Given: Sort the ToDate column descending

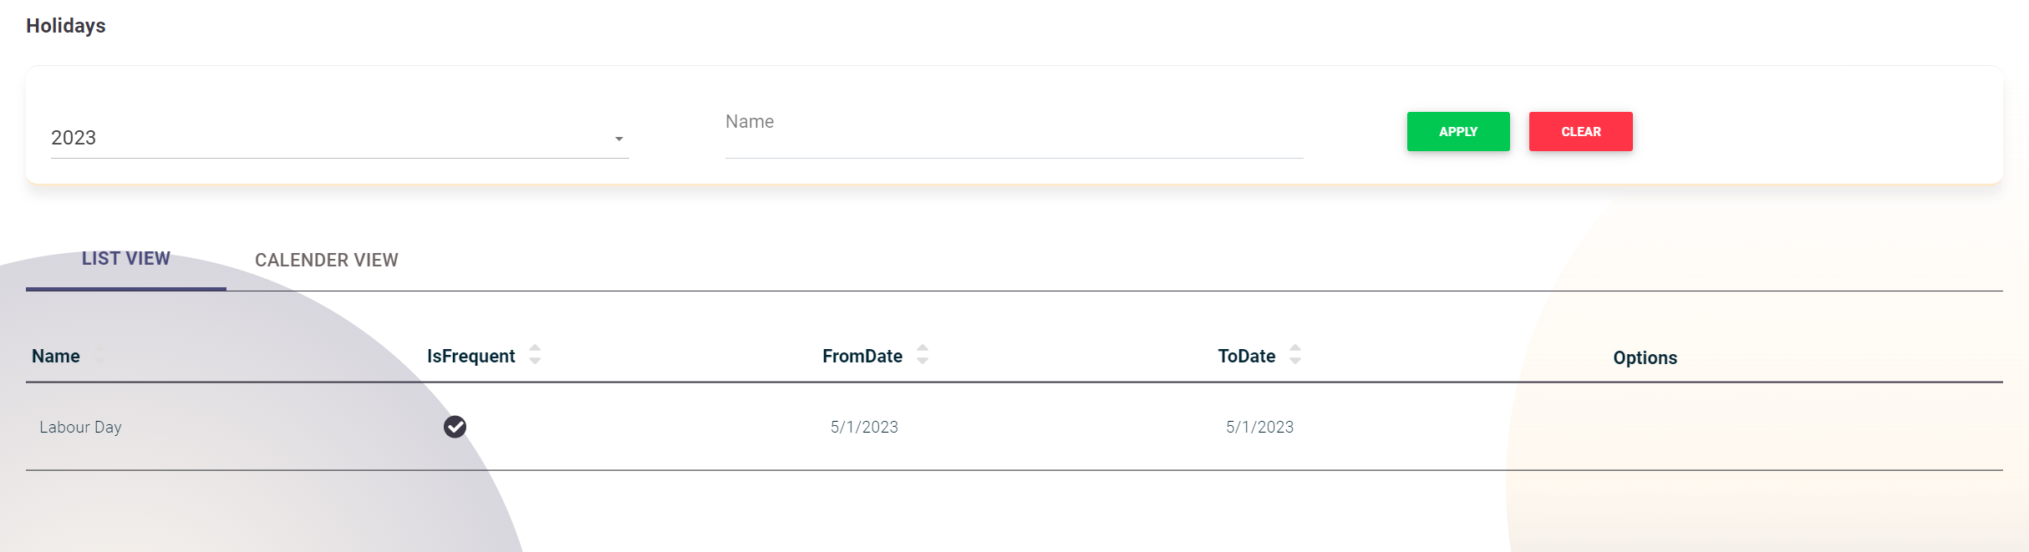Looking at the screenshot, I should tap(1294, 361).
